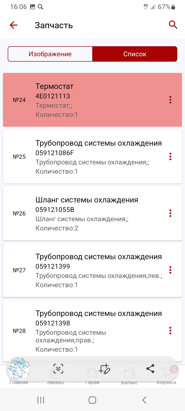Screen dimensions: 185x411
Task: Open the part with number 059121086F
Action: (x=92, y=157)
